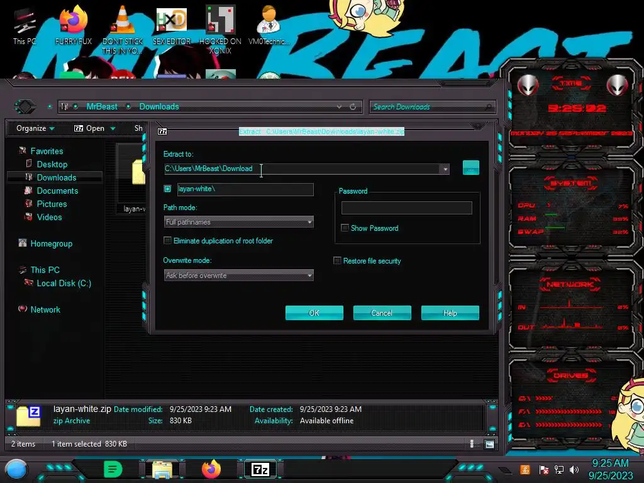The image size is (644, 483).
Task: Click the layan-white\ subfolder name field
Action: click(x=245, y=189)
